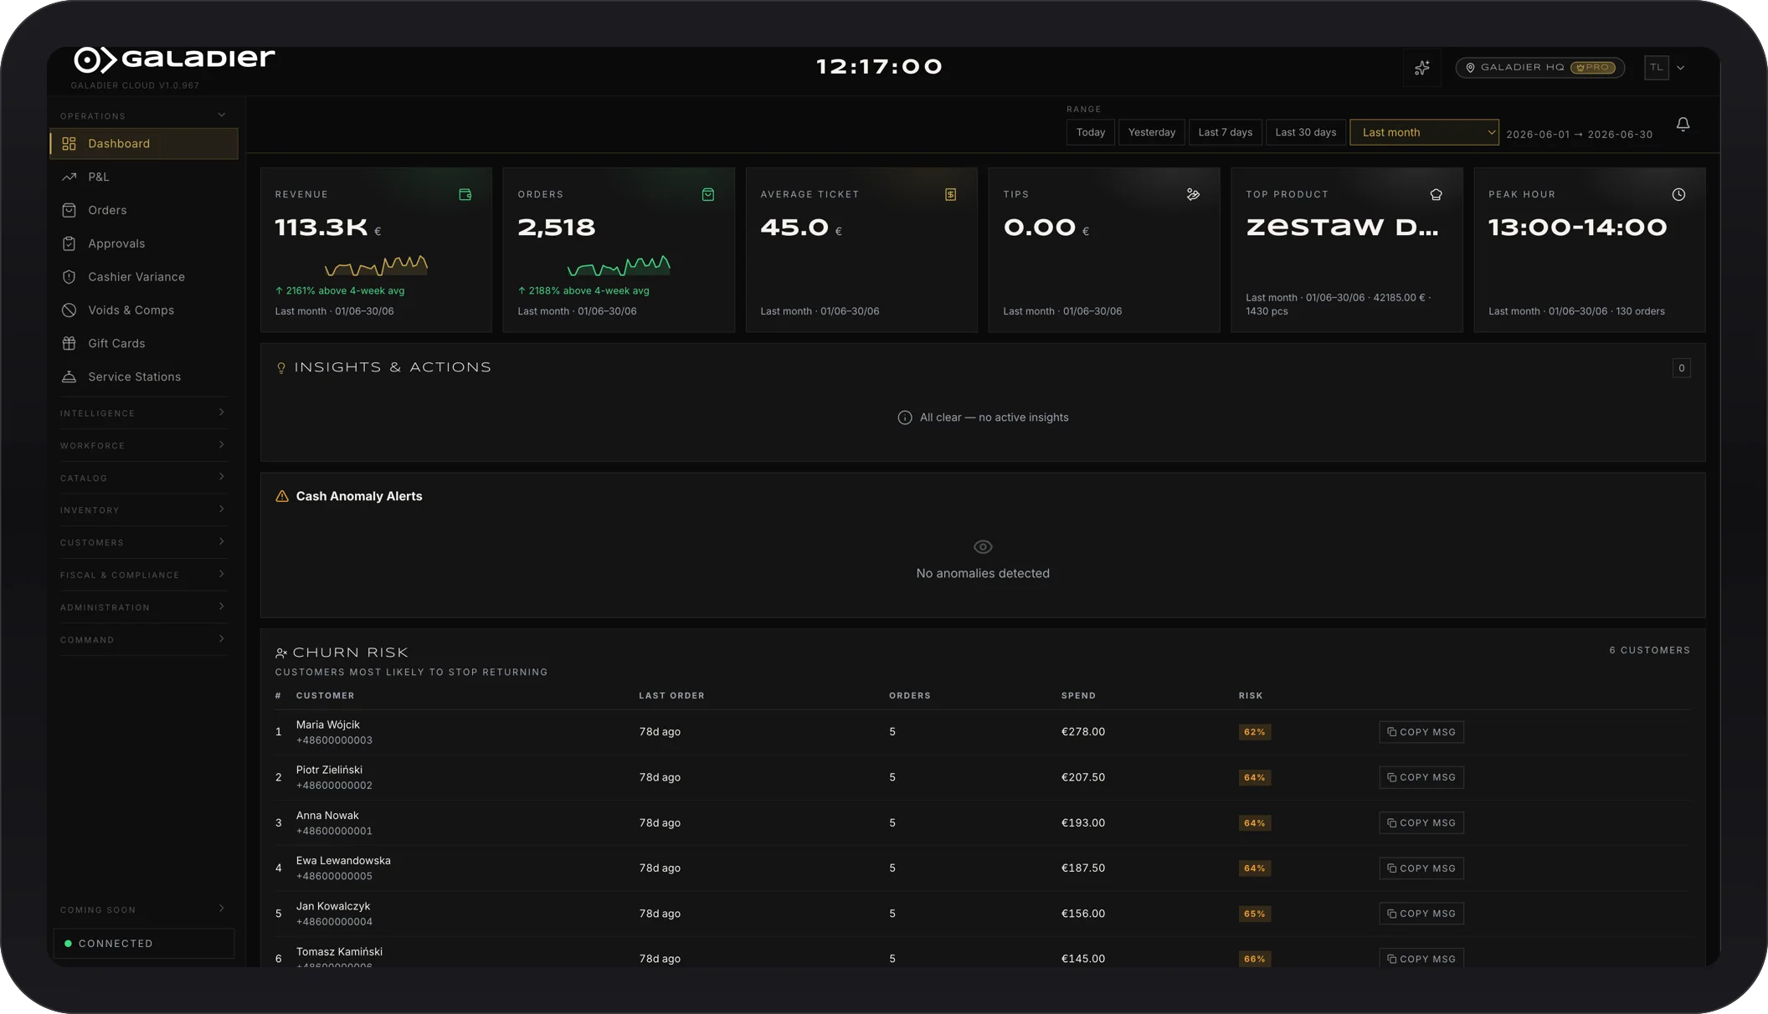Open the user TL avatar
This screenshot has height=1014, width=1768.
[x=1657, y=68]
